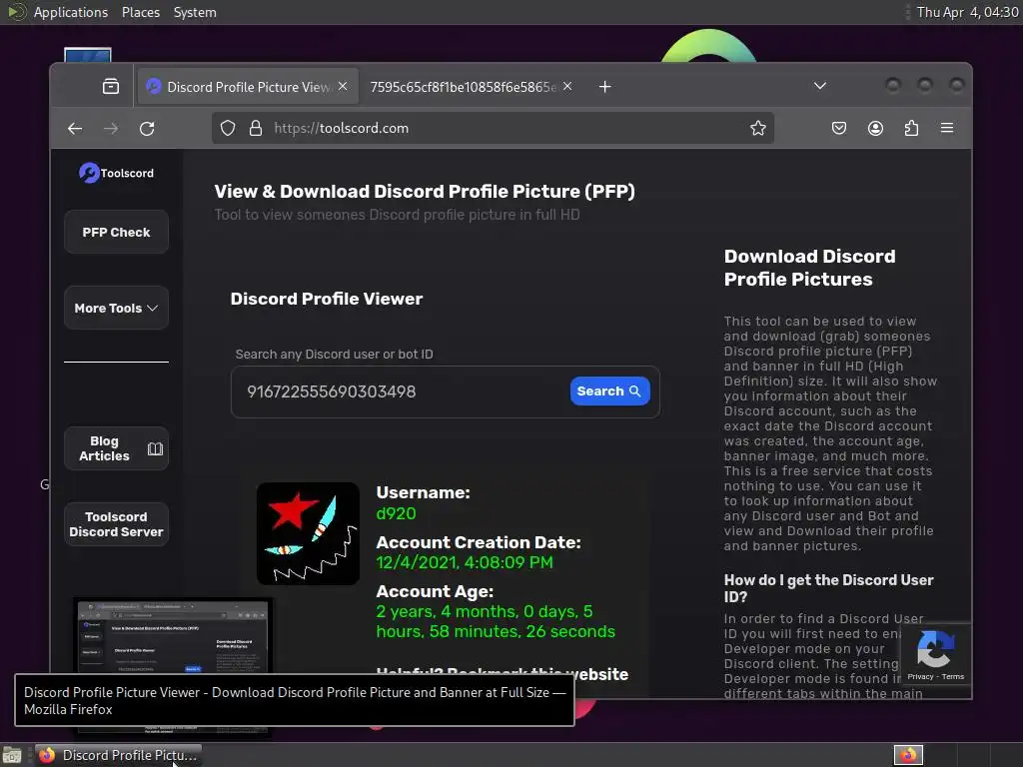This screenshot has width=1023, height=767.
Task: Click the blue Search button
Action: [x=609, y=391]
